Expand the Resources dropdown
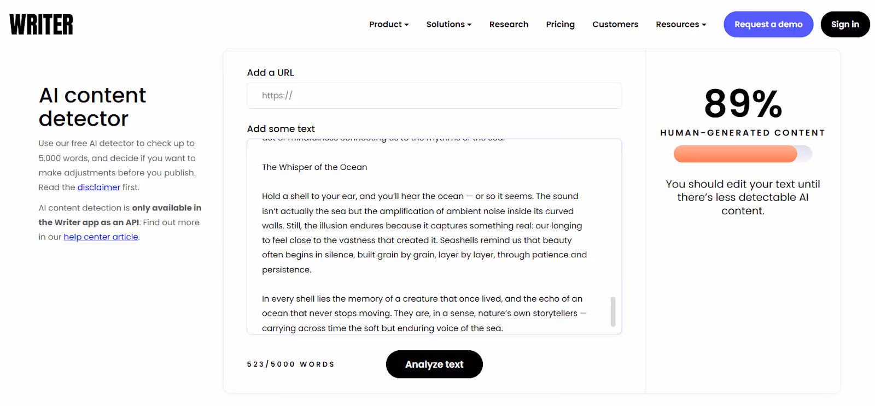The width and height of the screenshot is (875, 406). (x=680, y=24)
